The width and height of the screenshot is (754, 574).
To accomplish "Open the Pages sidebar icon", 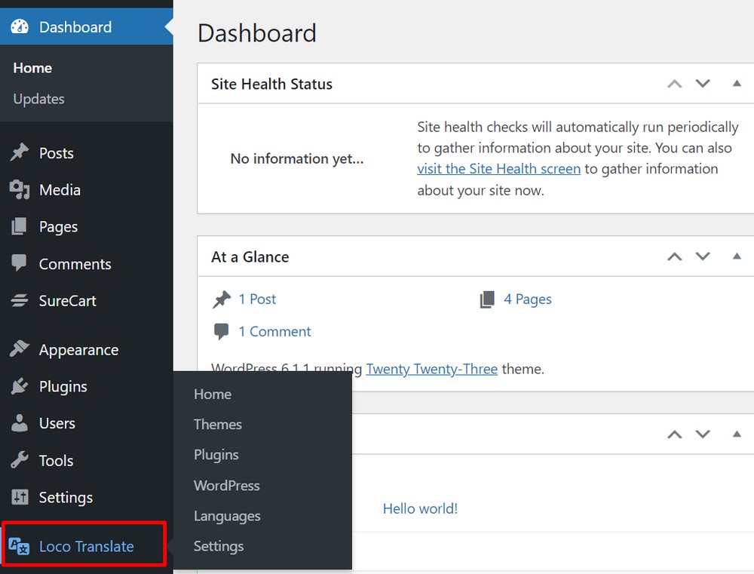I will click(20, 226).
